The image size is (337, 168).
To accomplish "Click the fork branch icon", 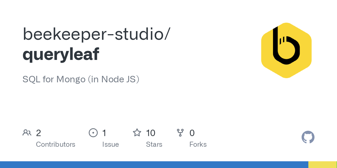I will [x=180, y=133].
